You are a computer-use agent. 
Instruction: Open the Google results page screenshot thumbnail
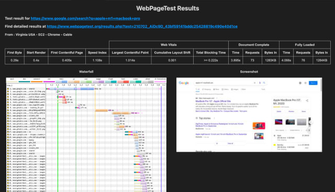(249, 115)
